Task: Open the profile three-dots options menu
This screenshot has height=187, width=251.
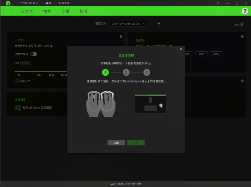Action: point(152,24)
